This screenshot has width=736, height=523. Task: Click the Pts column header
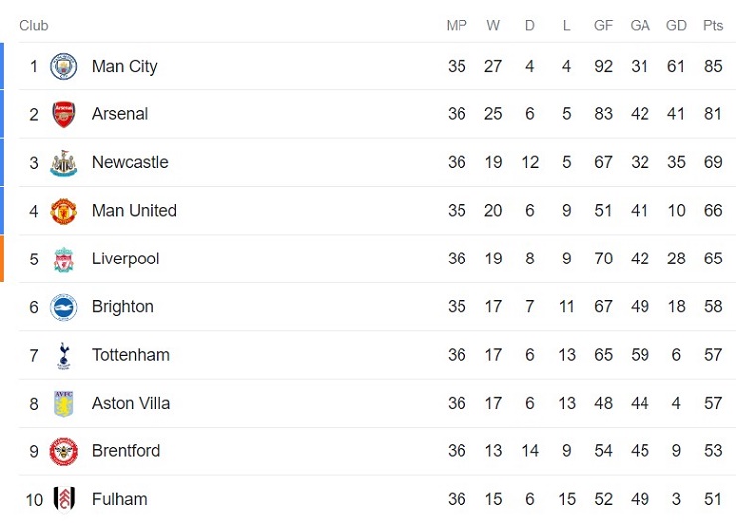tap(712, 26)
